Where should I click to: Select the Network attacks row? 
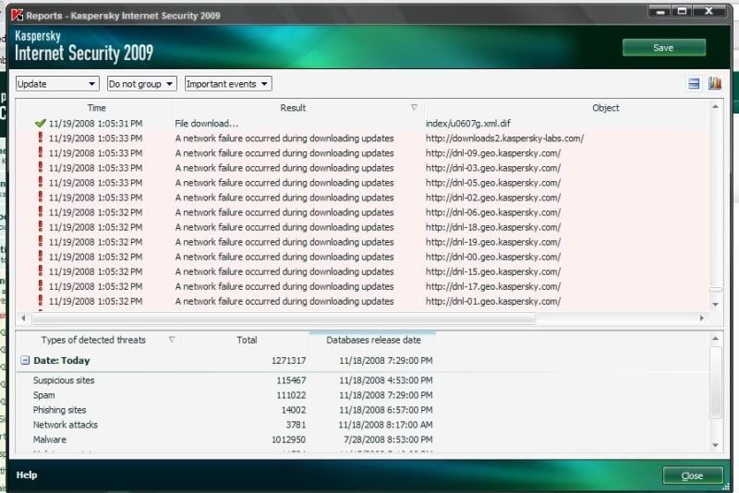(362, 425)
